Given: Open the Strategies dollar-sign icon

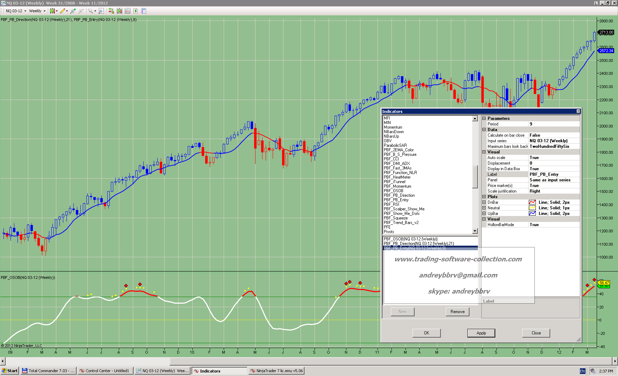Looking at the screenshot, I should coord(136,11).
